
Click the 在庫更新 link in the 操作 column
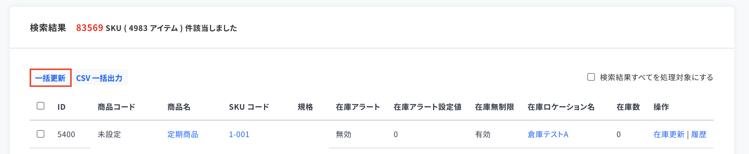point(669,134)
